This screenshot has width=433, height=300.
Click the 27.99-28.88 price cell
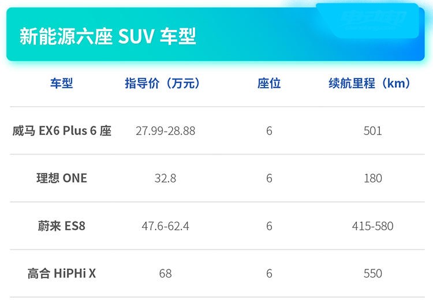(165, 131)
